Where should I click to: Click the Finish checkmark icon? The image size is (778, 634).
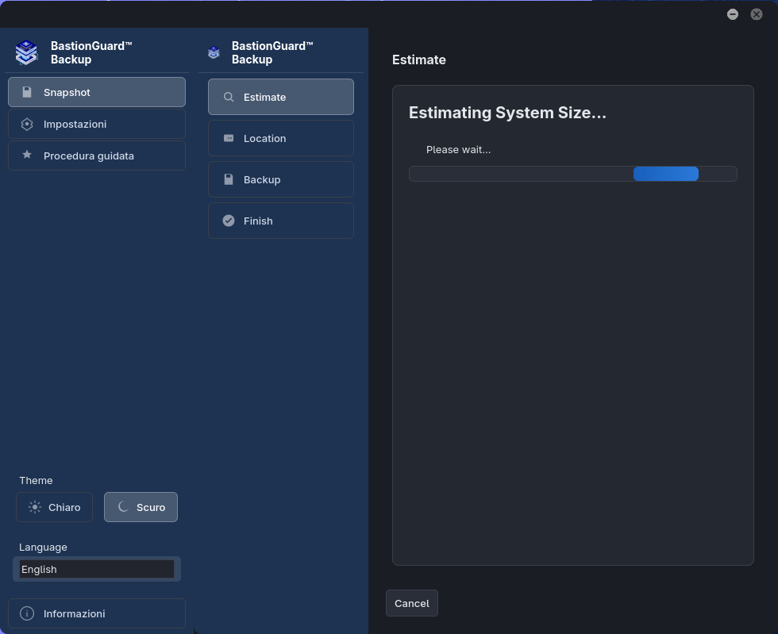(229, 221)
